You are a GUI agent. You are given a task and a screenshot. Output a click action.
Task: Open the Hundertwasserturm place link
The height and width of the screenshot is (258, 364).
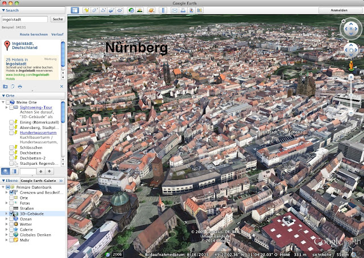pyautogui.click(x=38, y=133)
